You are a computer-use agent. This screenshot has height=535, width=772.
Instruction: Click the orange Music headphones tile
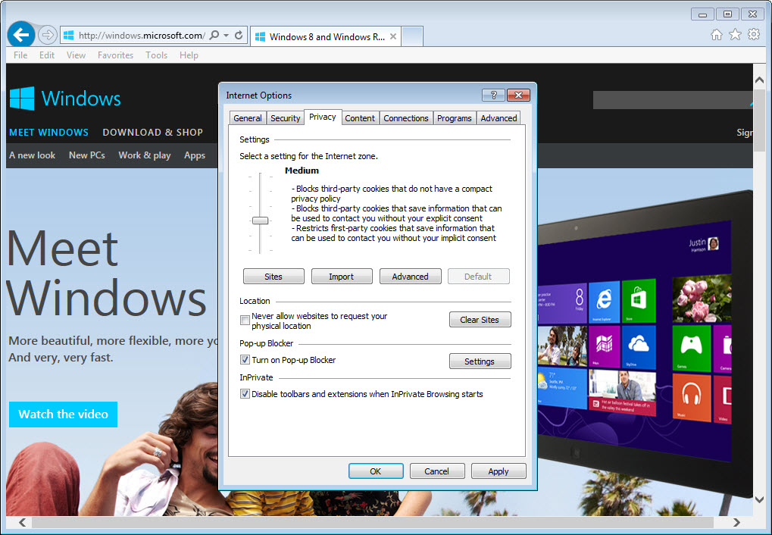click(x=691, y=397)
